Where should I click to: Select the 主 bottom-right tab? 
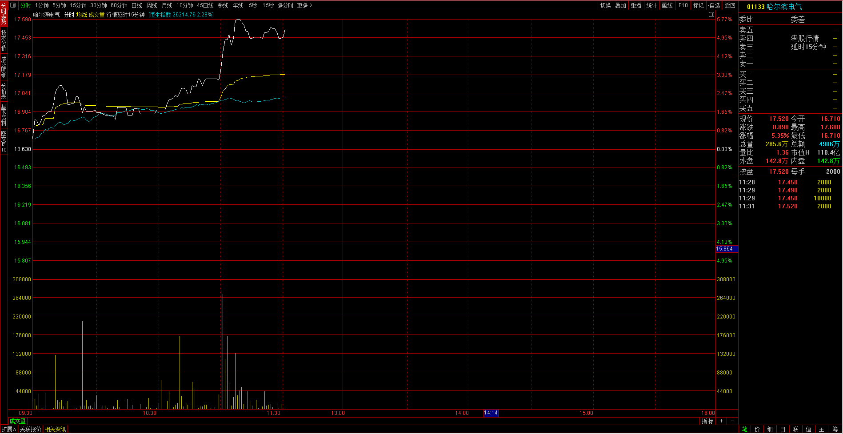click(x=822, y=429)
